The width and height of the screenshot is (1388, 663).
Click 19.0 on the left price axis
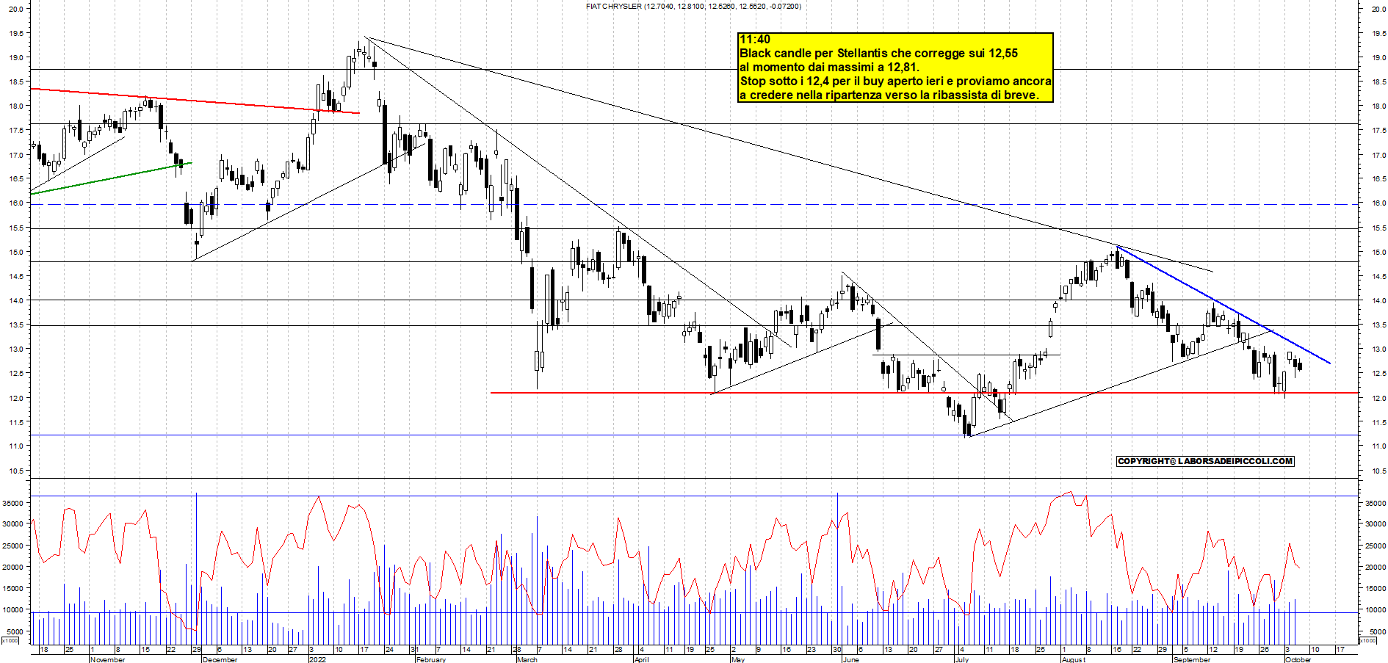click(x=16, y=57)
